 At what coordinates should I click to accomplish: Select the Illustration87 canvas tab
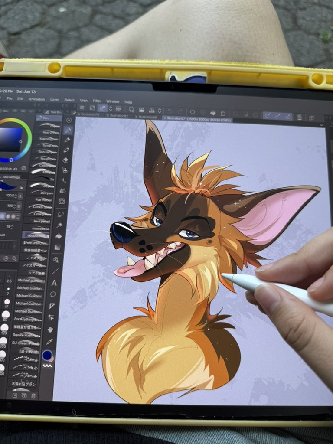198,120
